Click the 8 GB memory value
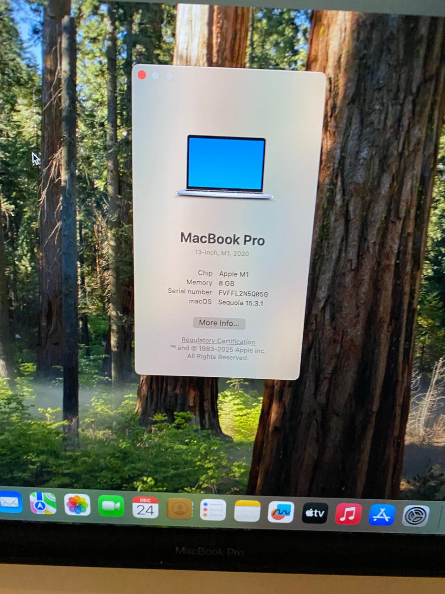Viewport: 445px width, 594px height. point(227,283)
